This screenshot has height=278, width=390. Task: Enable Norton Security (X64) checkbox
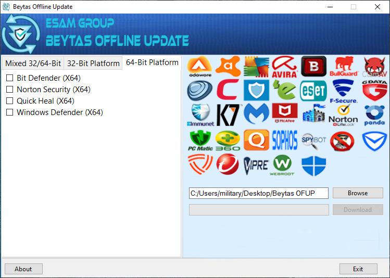(x=9, y=90)
